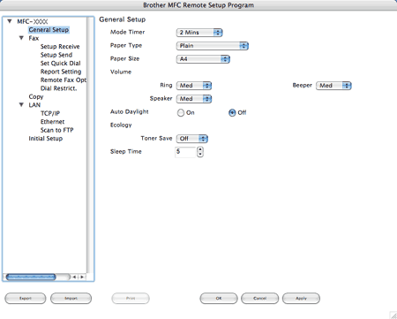397x319 pixels.
Task: Confirm settings with OK button
Action: [219, 299]
